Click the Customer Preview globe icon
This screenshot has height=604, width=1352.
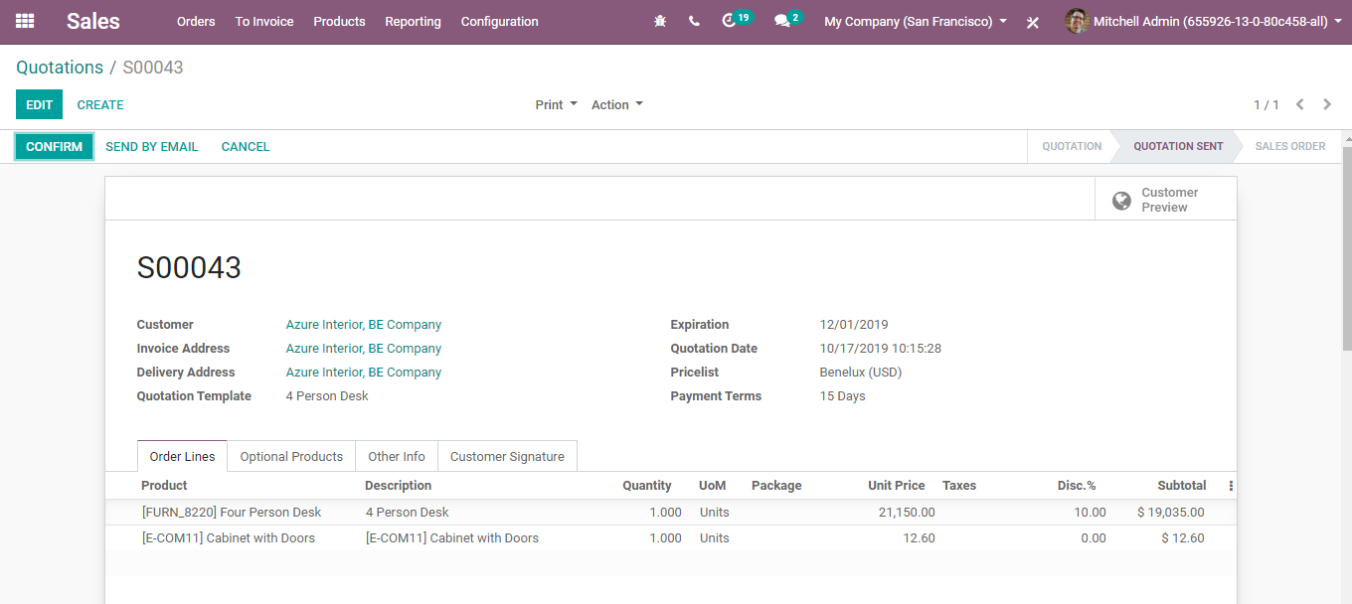pyautogui.click(x=1121, y=201)
